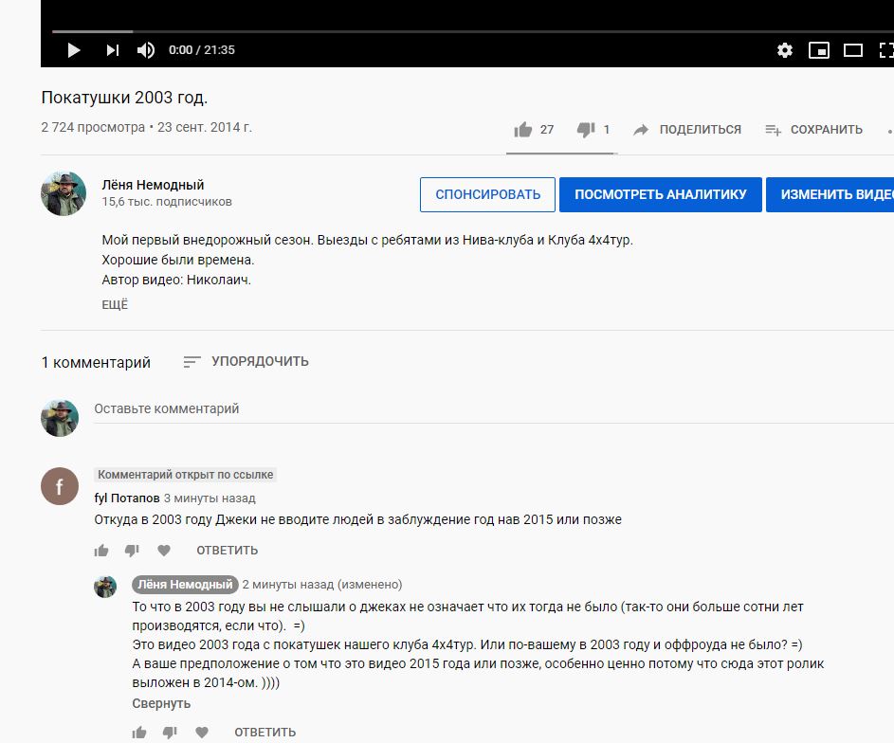Open the player settings gear
Image resolution: width=894 pixels, height=743 pixels.
pos(784,50)
